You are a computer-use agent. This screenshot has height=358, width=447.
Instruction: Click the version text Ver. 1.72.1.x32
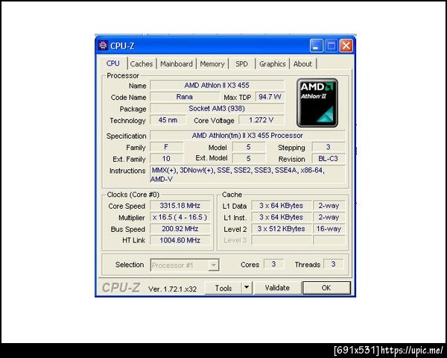pyautogui.click(x=173, y=289)
